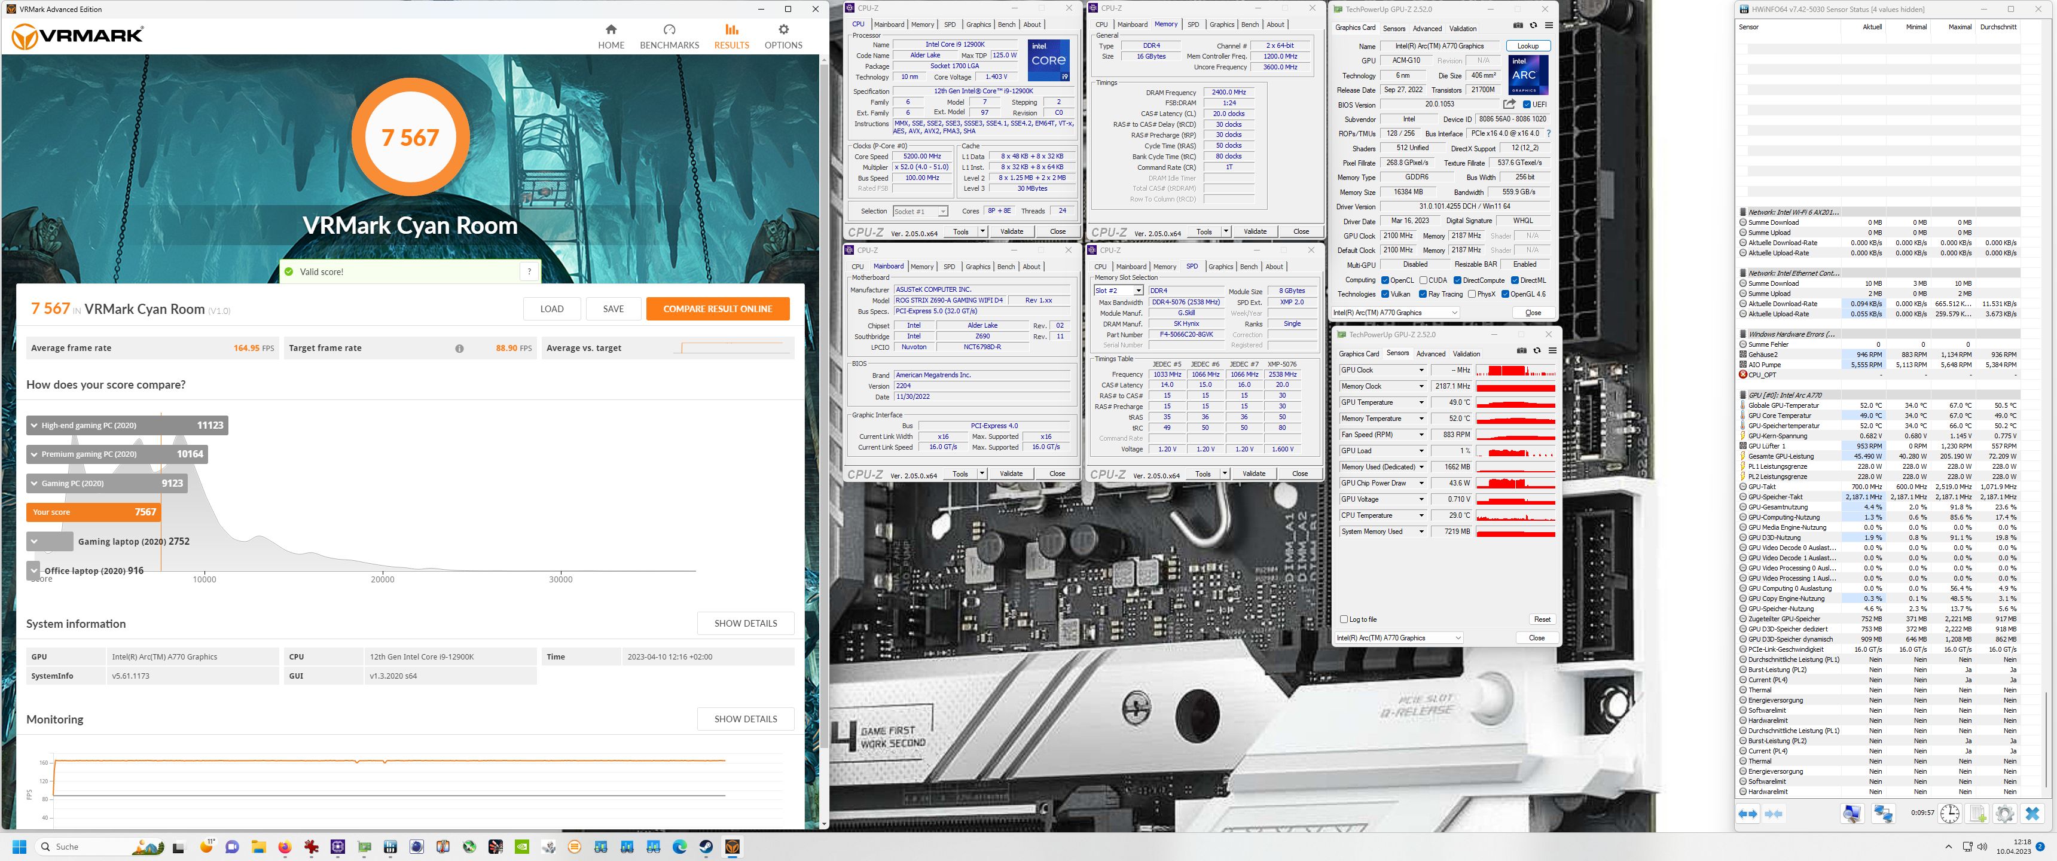2057x861 pixels.
Task: Open Steam from the taskbar
Action: (x=706, y=847)
